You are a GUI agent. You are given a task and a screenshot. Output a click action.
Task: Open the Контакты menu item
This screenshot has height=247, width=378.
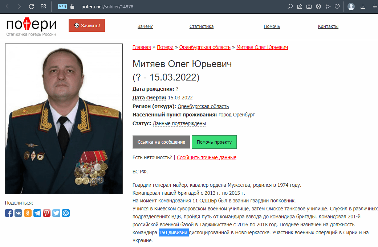pos(328,26)
